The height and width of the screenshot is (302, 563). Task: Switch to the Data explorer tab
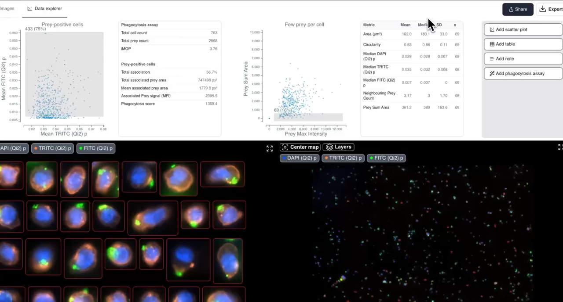click(48, 8)
